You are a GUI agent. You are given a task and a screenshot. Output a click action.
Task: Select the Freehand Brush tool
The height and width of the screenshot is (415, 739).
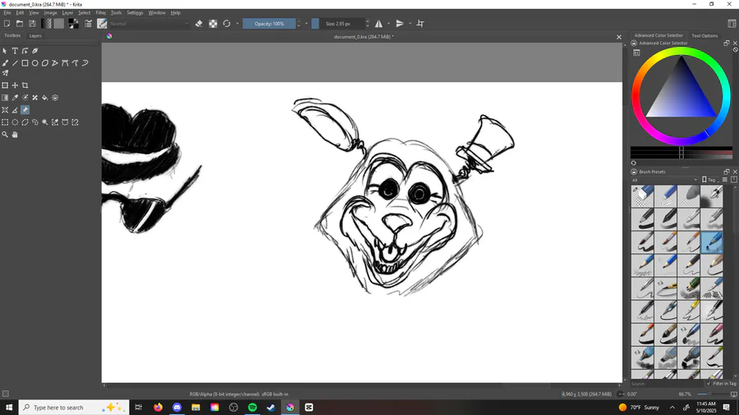point(5,63)
